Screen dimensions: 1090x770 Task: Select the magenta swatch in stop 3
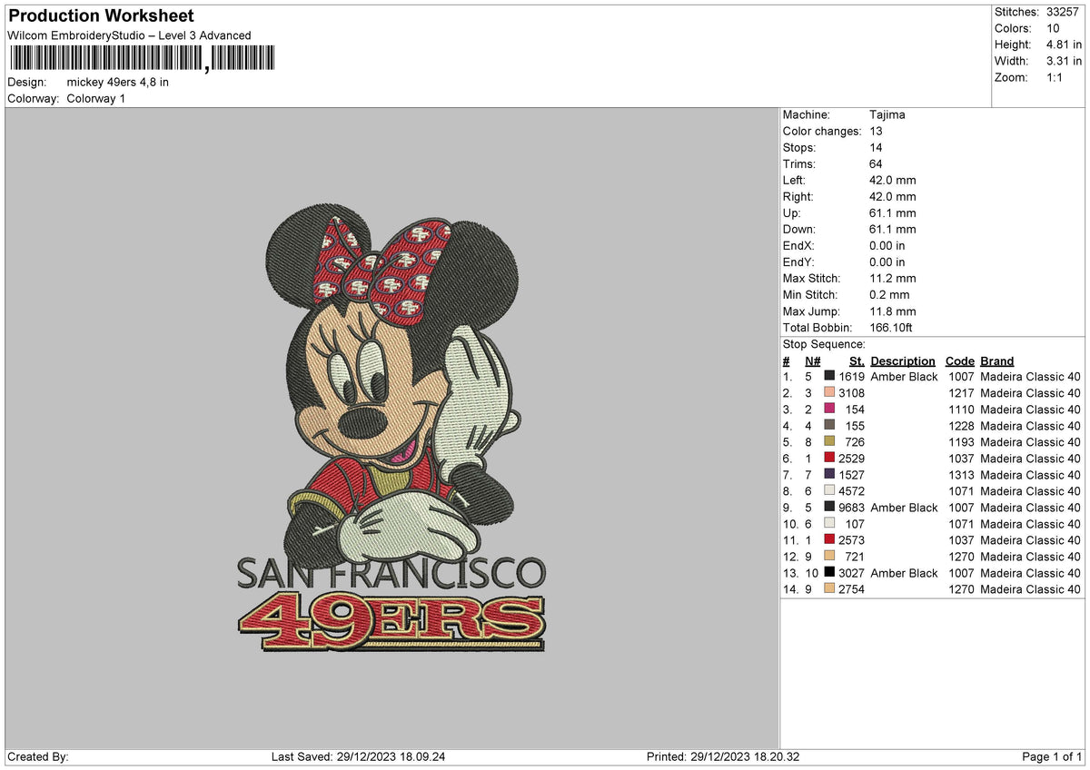pos(829,409)
